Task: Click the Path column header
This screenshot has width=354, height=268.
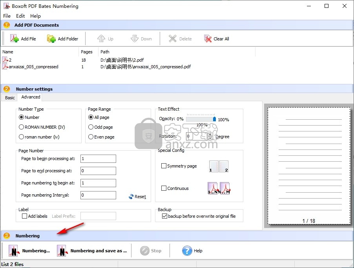Action: point(177,52)
